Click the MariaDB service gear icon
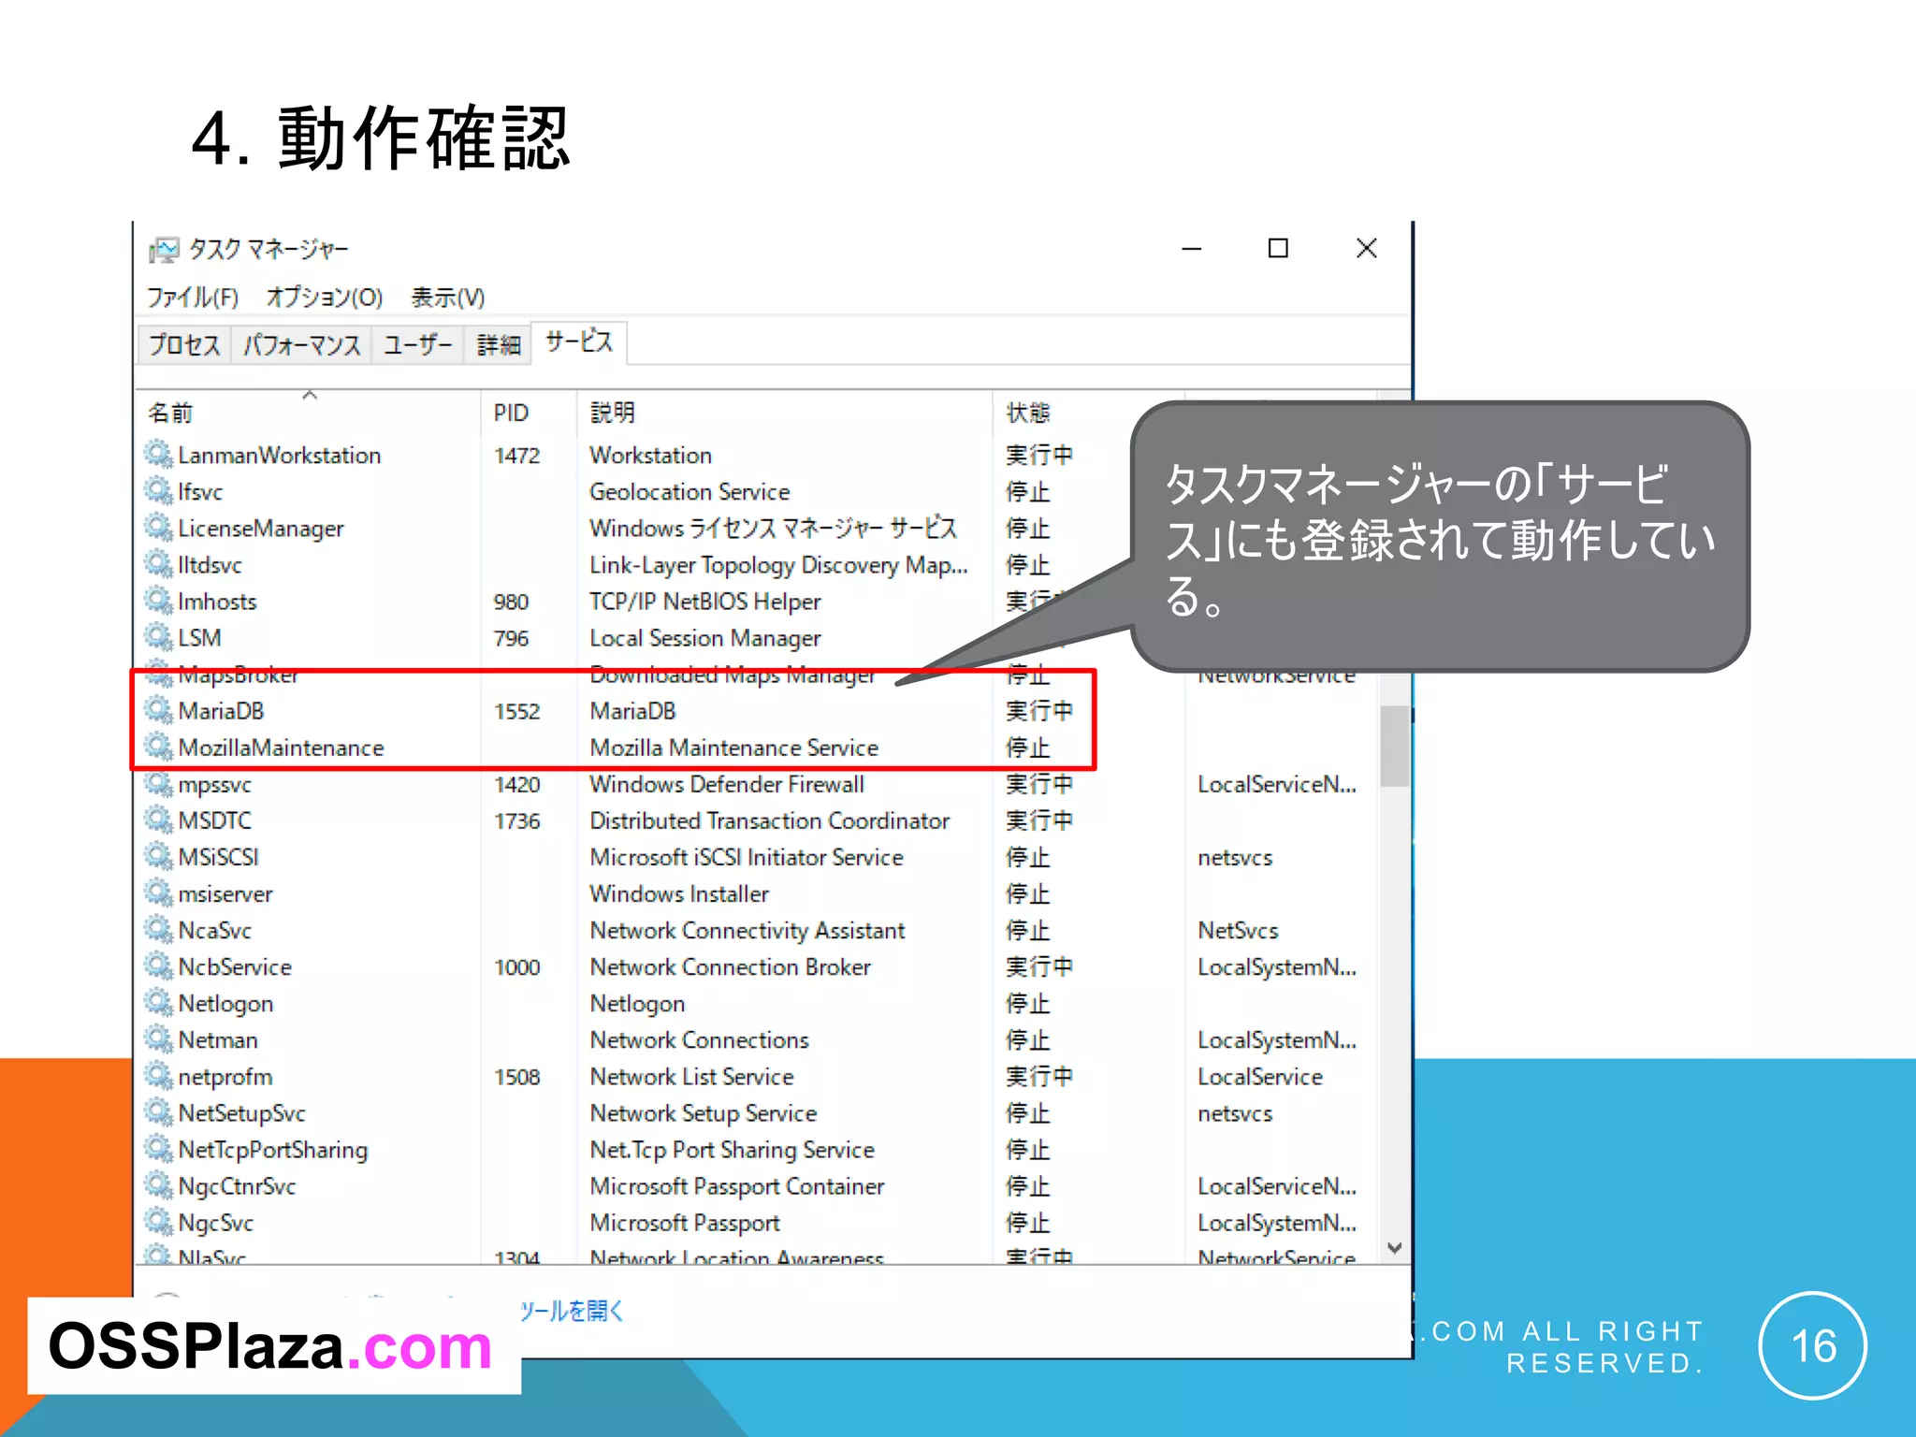The height and width of the screenshot is (1437, 1916). click(158, 710)
